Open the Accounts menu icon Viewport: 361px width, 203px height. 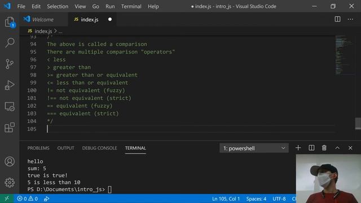point(10,162)
